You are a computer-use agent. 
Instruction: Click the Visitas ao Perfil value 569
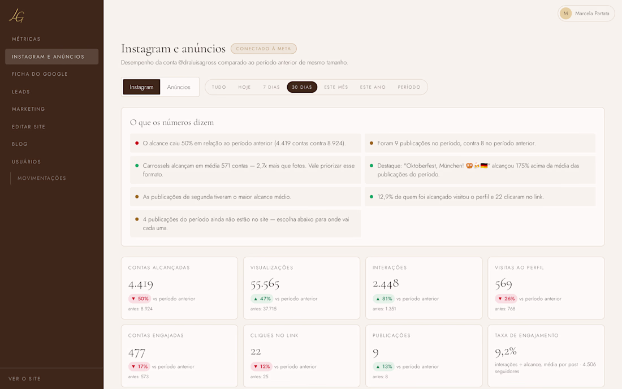tap(503, 284)
